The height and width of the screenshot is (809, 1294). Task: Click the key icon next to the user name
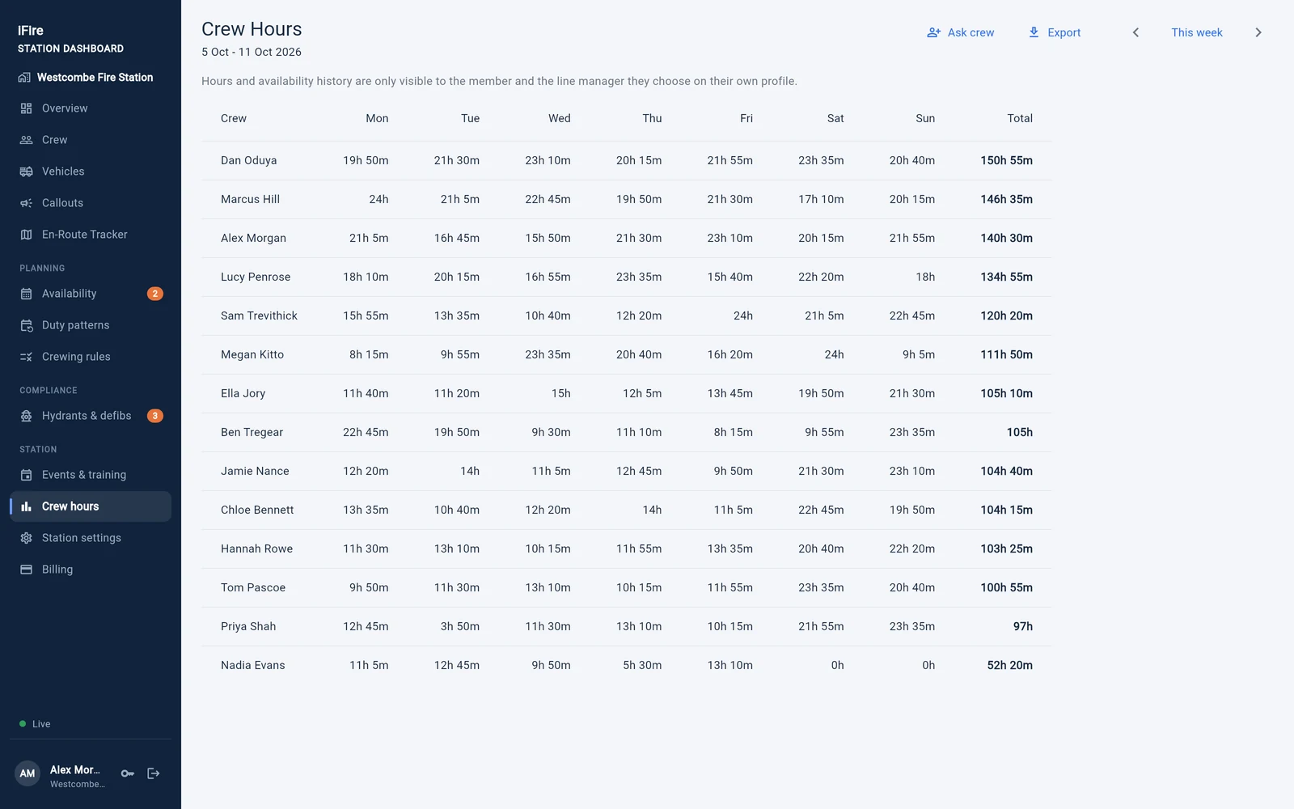128,773
